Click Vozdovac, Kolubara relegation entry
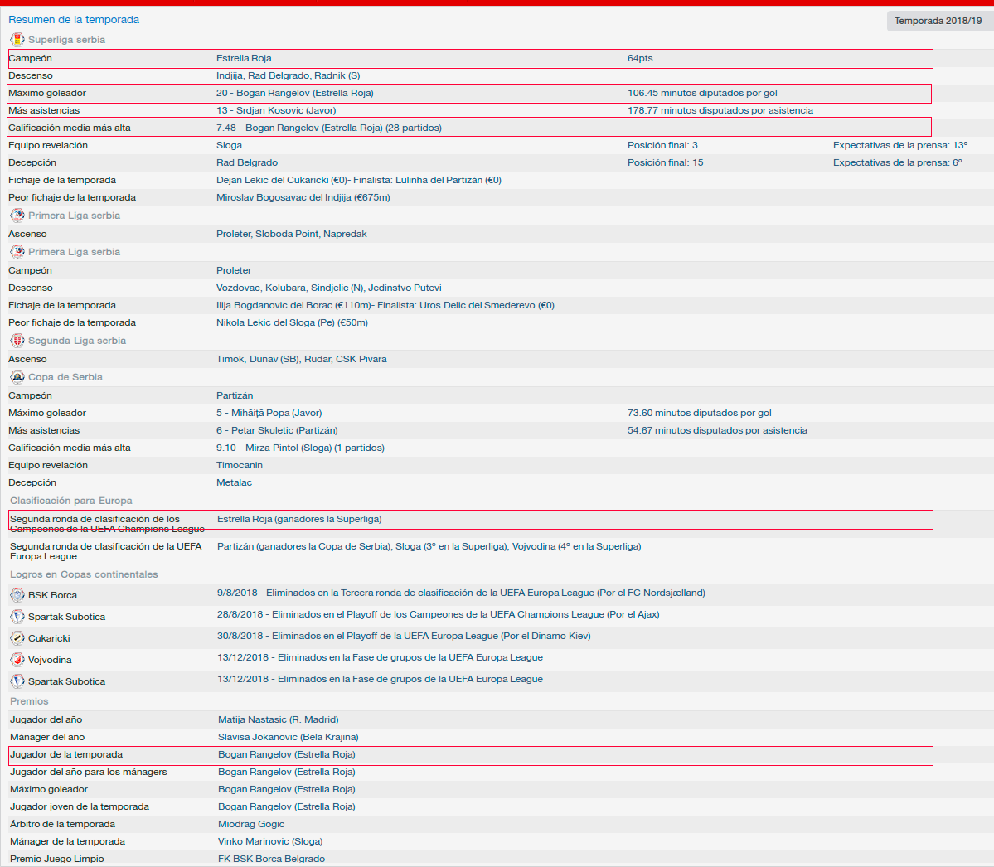 (x=329, y=288)
